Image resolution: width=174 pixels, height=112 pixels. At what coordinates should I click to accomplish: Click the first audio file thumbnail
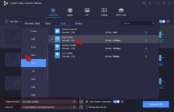tap(13, 37)
